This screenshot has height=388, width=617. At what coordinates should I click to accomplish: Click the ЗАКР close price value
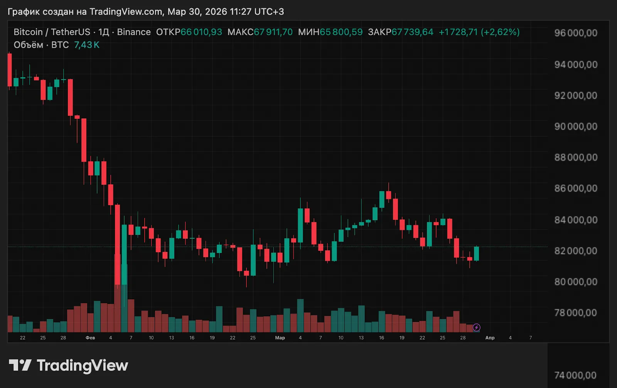coord(412,32)
